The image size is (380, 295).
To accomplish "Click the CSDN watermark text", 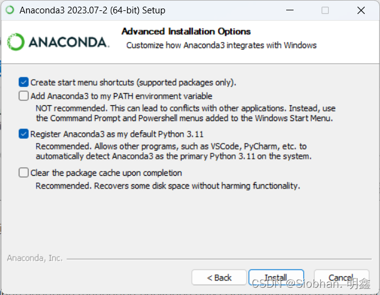I will (x=311, y=283).
